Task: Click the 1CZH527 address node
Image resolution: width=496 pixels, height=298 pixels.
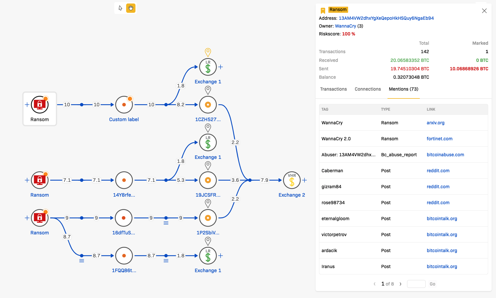Action: [208, 105]
